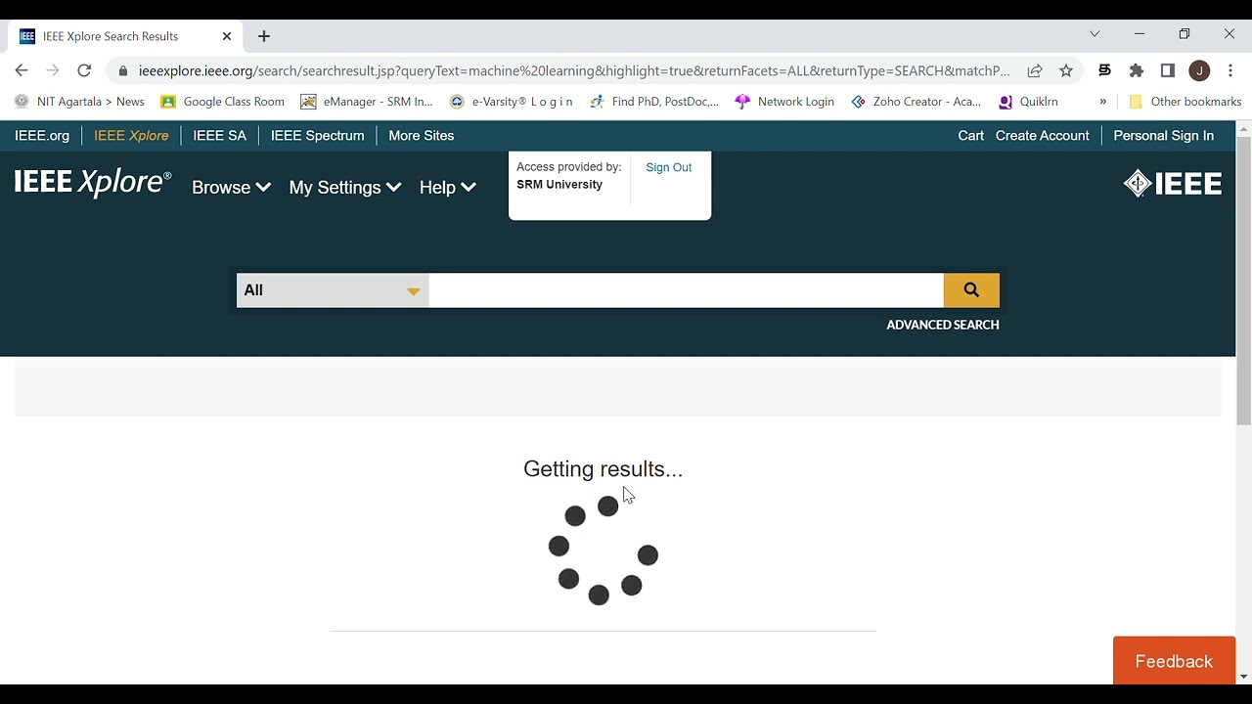Image resolution: width=1252 pixels, height=704 pixels.
Task: Go back with the browser back arrow
Action: pyautogui.click(x=22, y=70)
